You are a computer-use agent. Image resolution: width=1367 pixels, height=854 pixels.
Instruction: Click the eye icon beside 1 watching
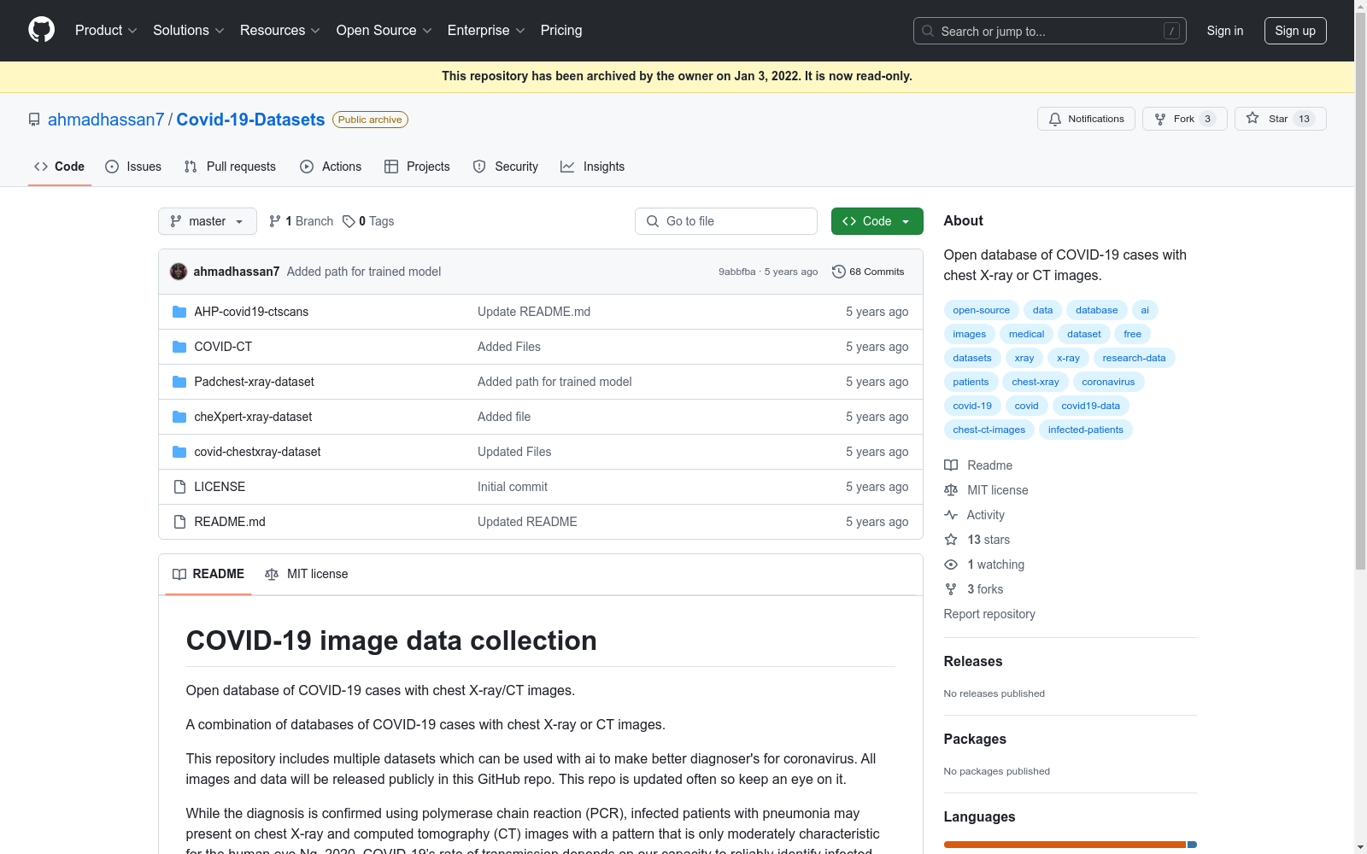click(x=951, y=564)
